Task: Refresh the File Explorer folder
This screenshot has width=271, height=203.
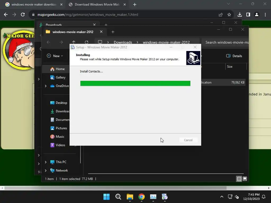Action: point(87,42)
